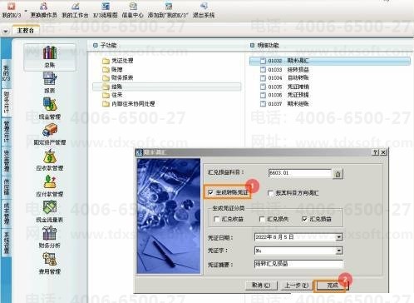Switch to 财务会计 vertical tab

point(6,102)
